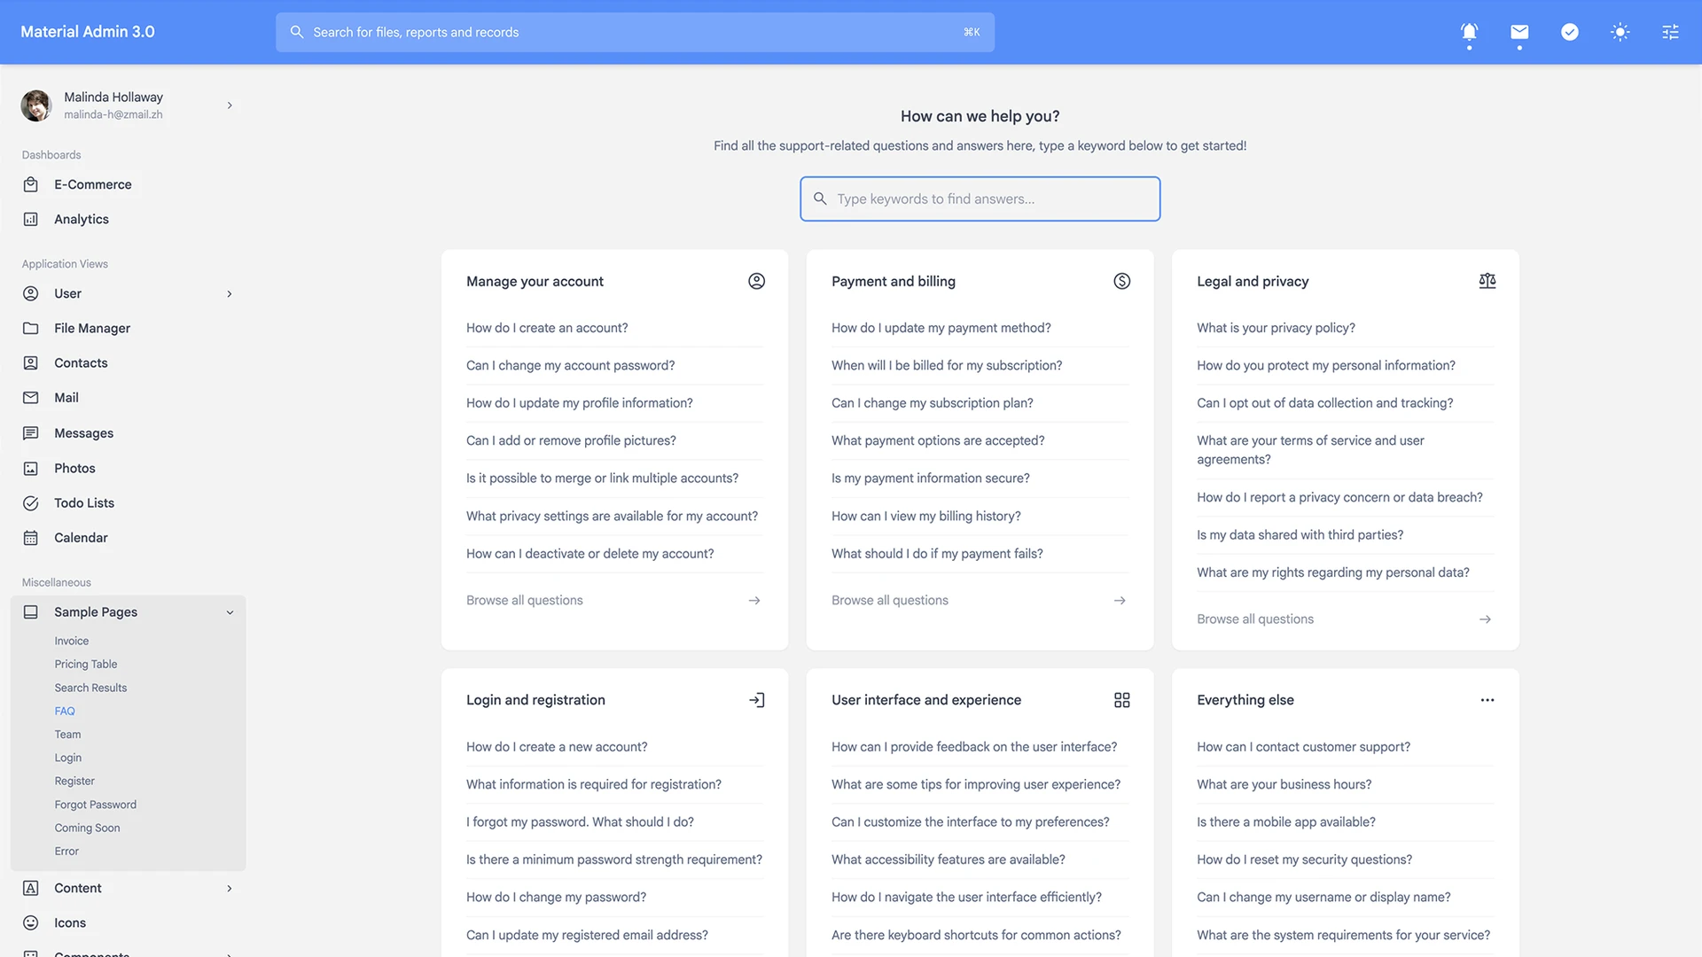Open 'How do I create an account?'

[547, 328]
